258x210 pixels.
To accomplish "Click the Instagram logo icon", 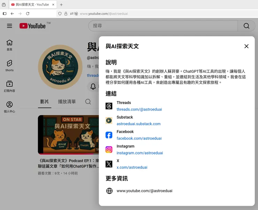I will click(x=109, y=150).
